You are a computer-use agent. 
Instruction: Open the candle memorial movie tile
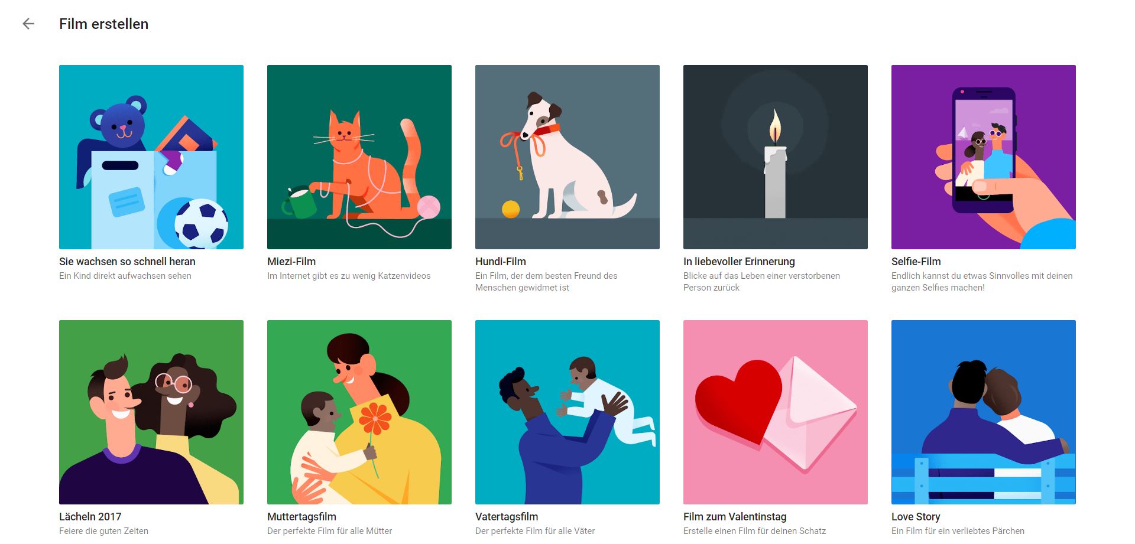click(776, 157)
